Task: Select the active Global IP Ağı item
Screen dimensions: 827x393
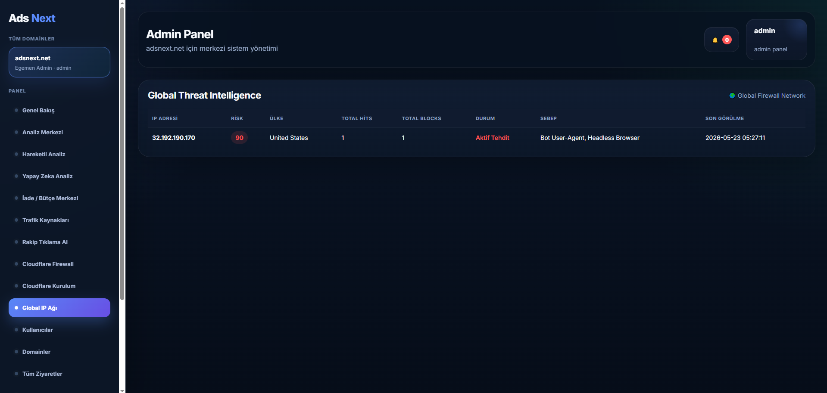Action: tap(59, 308)
